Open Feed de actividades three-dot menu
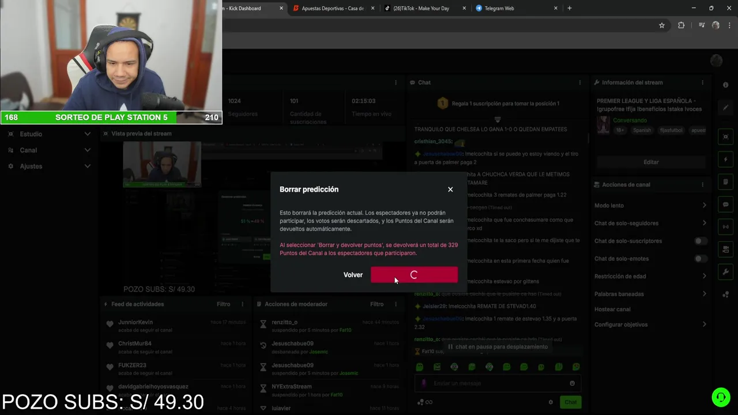The height and width of the screenshot is (415, 738). [242, 304]
